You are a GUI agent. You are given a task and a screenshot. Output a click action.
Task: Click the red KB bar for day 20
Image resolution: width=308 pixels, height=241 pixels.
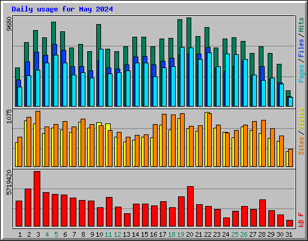190,207
